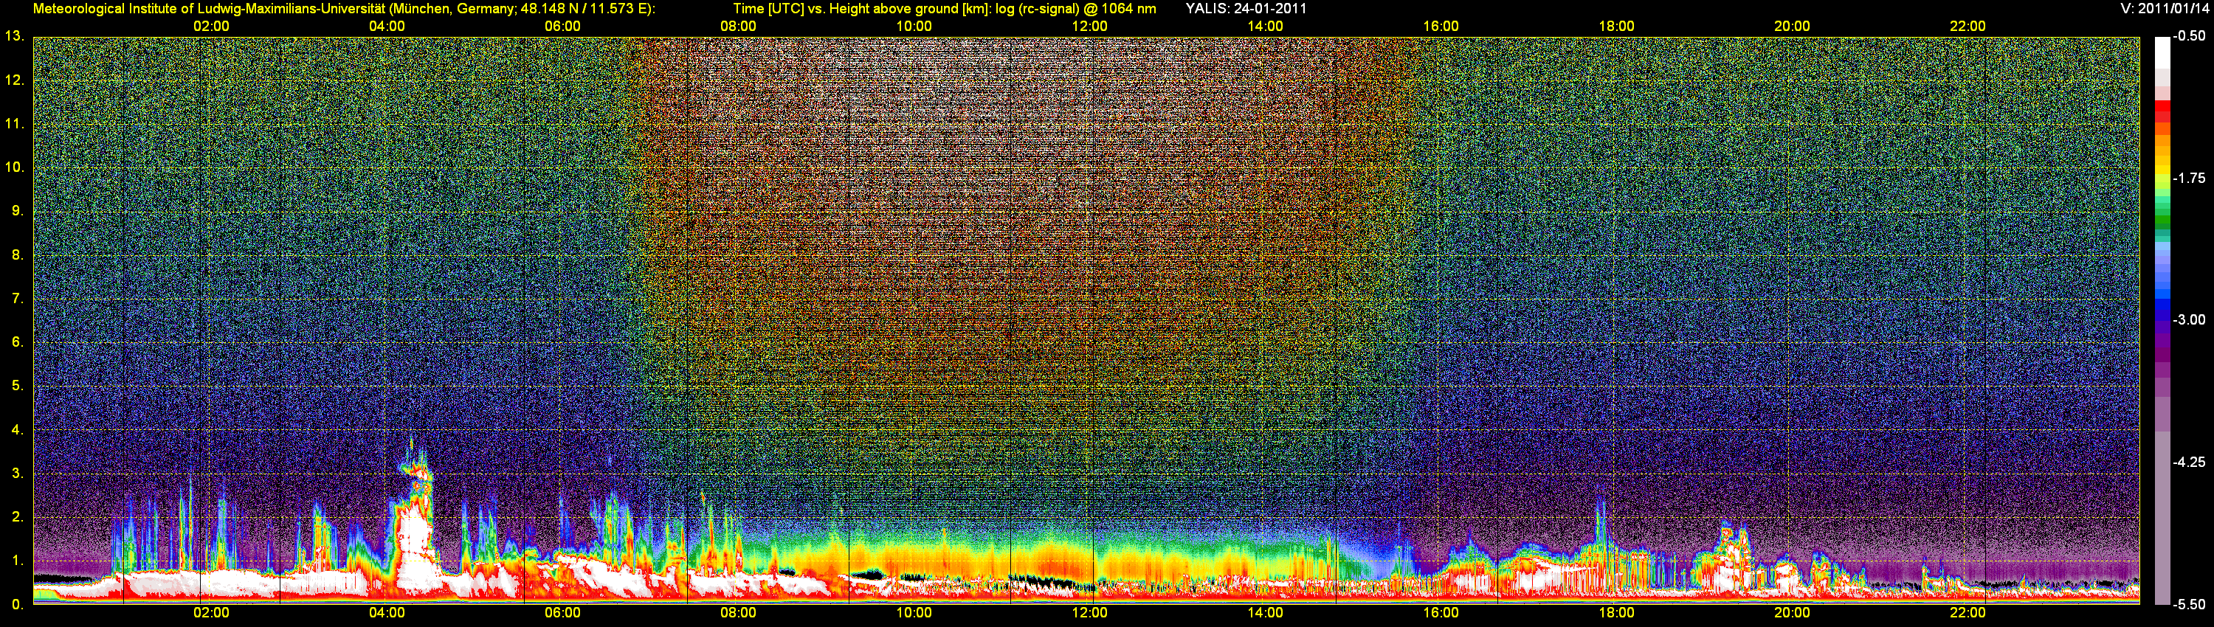This screenshot has height=627, width=2214.
Task: Select the '3.' height axis label
Action: coord(18,474)
